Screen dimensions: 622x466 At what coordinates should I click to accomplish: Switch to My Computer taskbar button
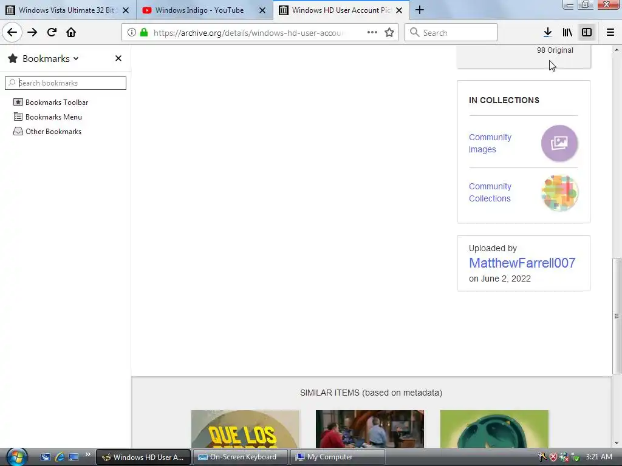[x=338, y=457]
